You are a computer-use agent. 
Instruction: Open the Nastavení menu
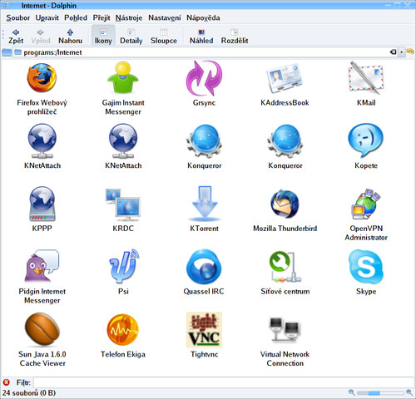point(165,17)
